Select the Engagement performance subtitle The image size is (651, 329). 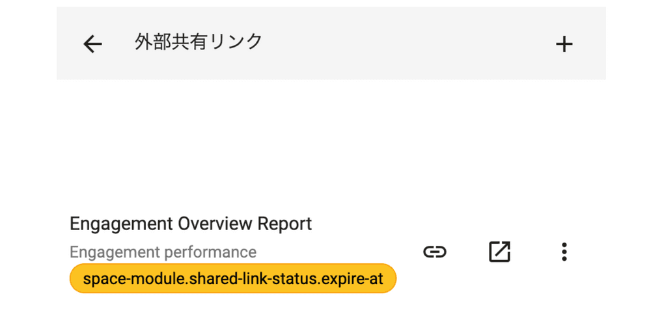coord(163,252)
